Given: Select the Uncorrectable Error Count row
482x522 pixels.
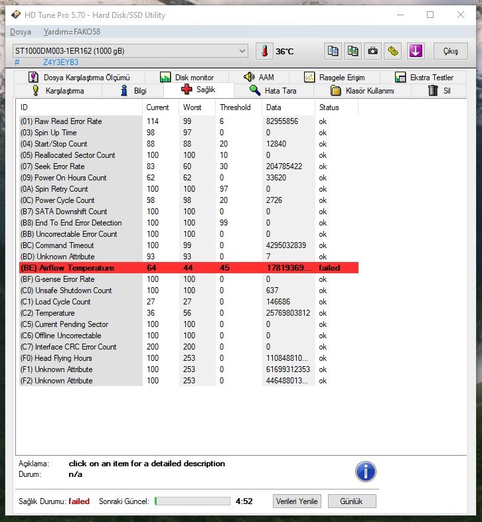Looking at the screenshot, I should point(189,234).
